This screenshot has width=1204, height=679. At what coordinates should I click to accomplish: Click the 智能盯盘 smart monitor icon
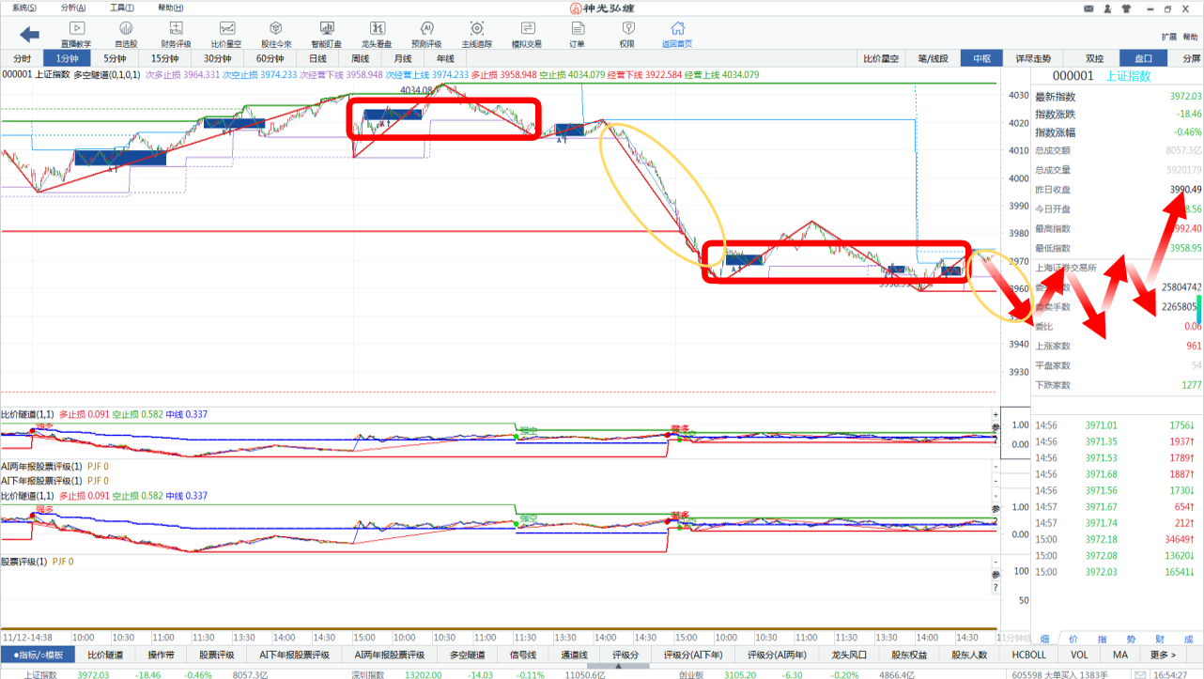[326, 34]
